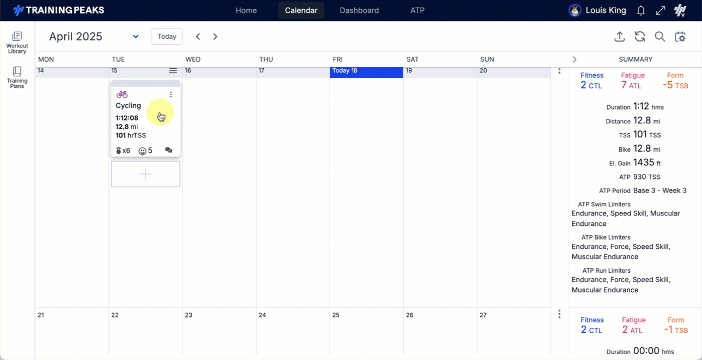Toggle fullscreen expand icon
Screen dimensions: 702x360
[660, 10]
